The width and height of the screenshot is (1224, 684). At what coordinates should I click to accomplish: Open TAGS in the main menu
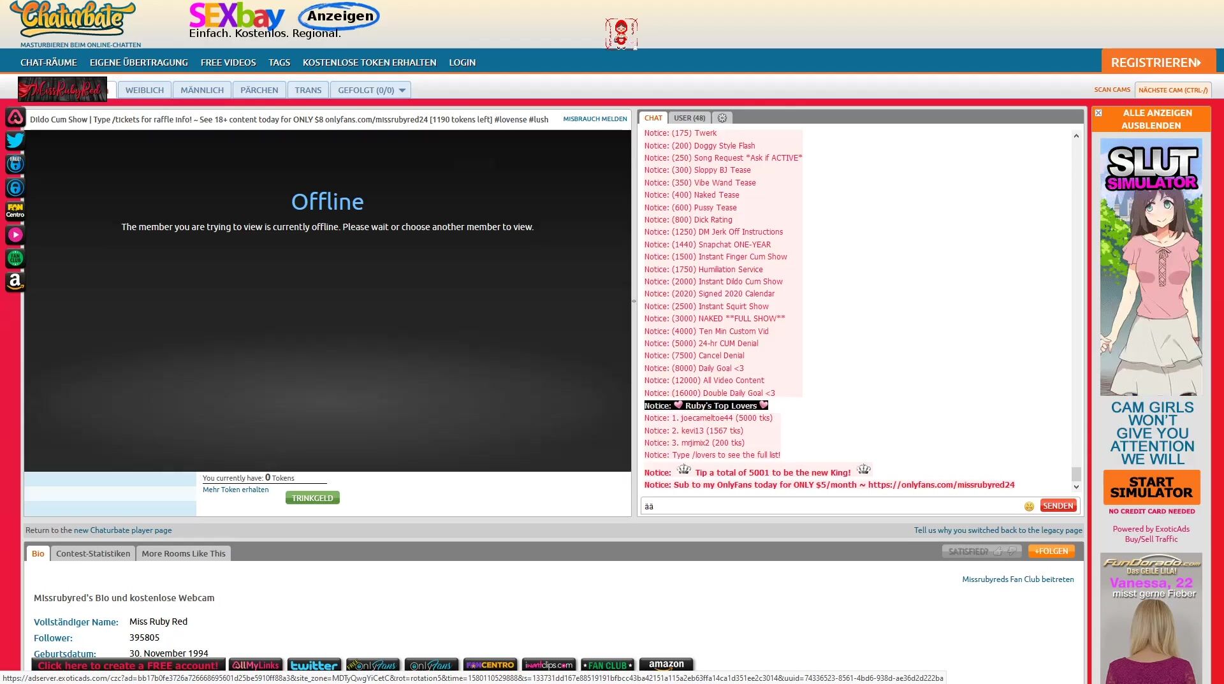pos(279,62)
